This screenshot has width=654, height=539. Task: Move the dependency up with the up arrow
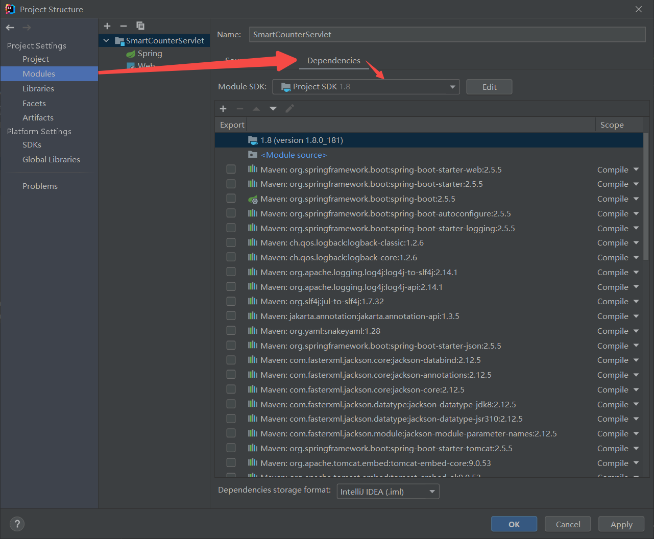pyautogui.click(x=256, y=109)
